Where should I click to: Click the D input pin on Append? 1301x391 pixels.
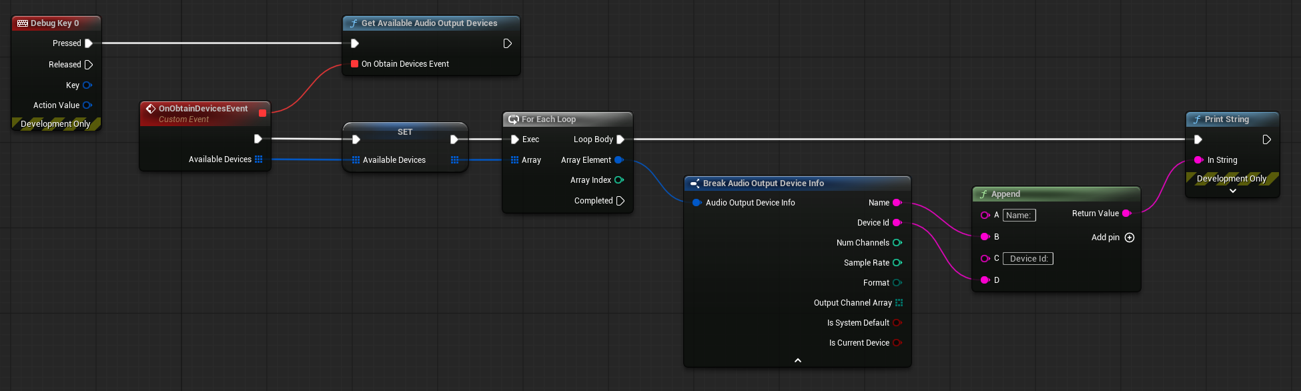(x=985, y=280)
